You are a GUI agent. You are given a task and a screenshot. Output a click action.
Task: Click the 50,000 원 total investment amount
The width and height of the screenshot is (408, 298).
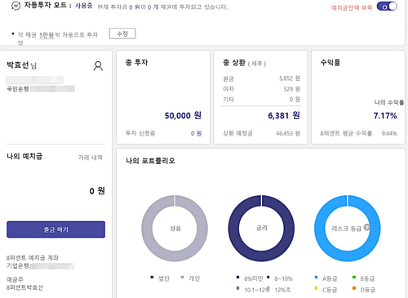pyautogui.click(x=183, y=116)
